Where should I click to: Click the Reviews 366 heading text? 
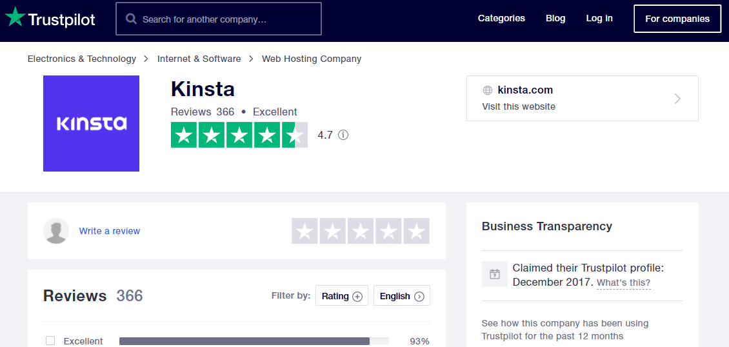pyautogui.click(x=93, y=296)
